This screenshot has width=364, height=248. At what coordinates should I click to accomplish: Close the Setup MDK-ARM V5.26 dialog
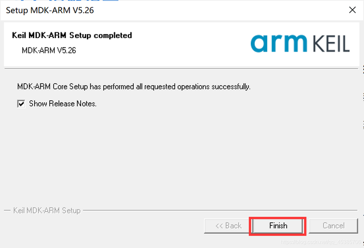coord(352,10)
